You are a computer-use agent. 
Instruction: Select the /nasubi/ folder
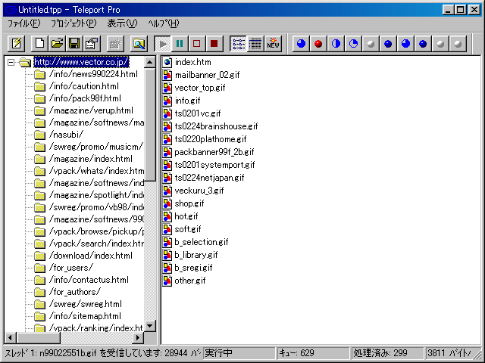click(x=66, y=135)
